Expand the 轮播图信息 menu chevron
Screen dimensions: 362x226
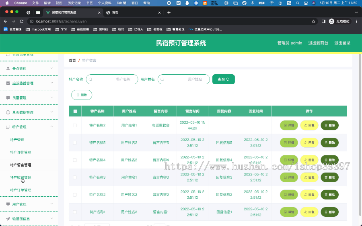click(52, 218)
